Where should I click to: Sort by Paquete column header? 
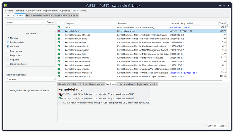[x=91, y=23]
